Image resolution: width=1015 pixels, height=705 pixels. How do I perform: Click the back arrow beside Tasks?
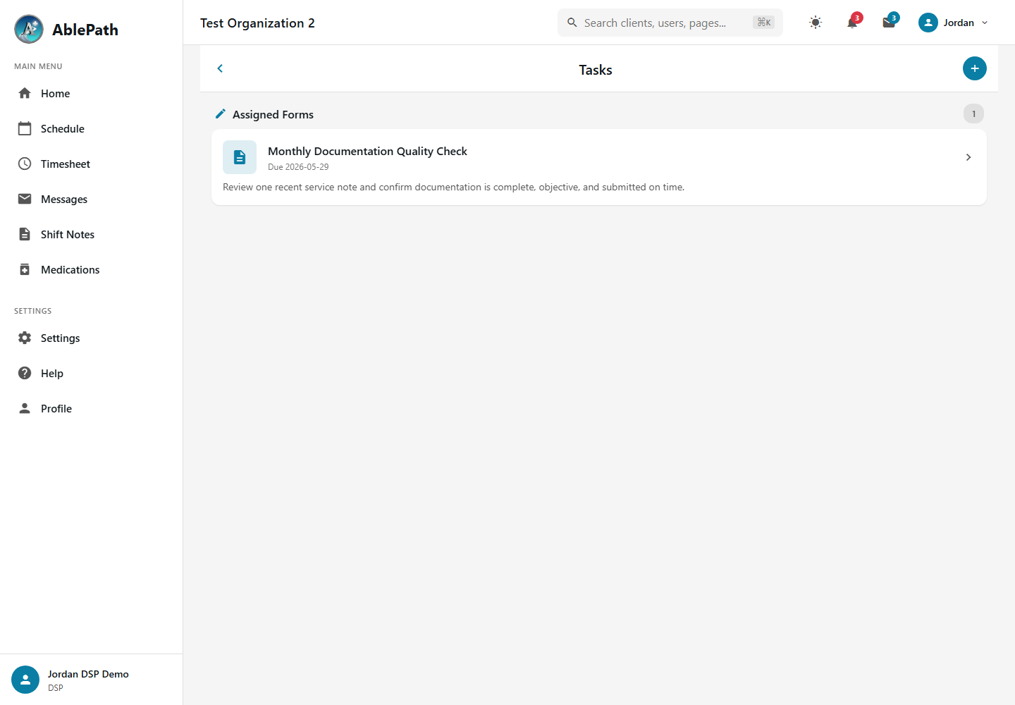pos(220,68)
